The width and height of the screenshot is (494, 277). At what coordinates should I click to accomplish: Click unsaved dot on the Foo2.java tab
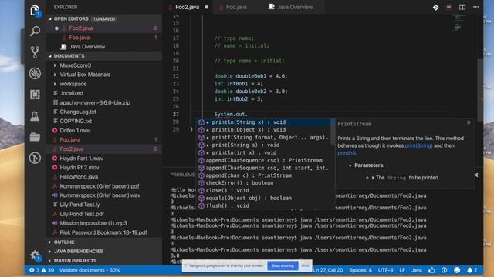[x=206, y=7]
